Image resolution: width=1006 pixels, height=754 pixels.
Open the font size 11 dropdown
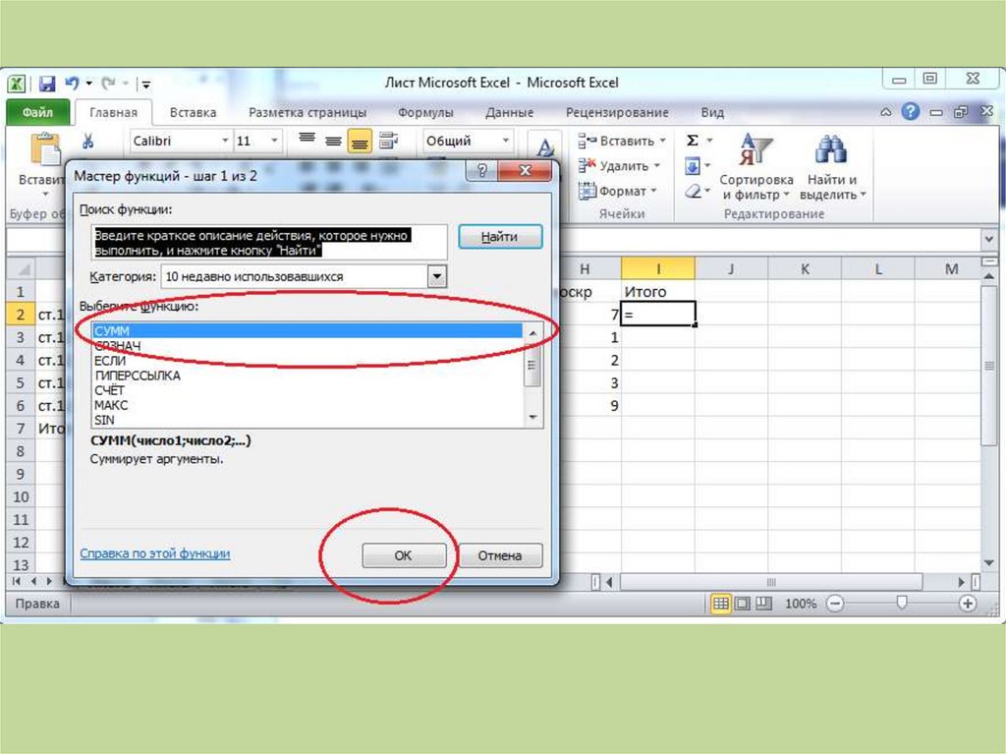[274, 141]
